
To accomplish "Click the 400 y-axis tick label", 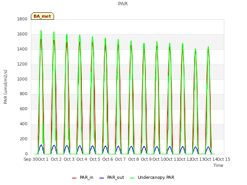I will 24,124.
